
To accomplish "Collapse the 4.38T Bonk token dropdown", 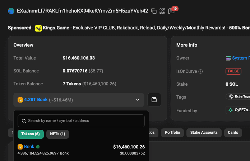I will click(x=79, y=100).
